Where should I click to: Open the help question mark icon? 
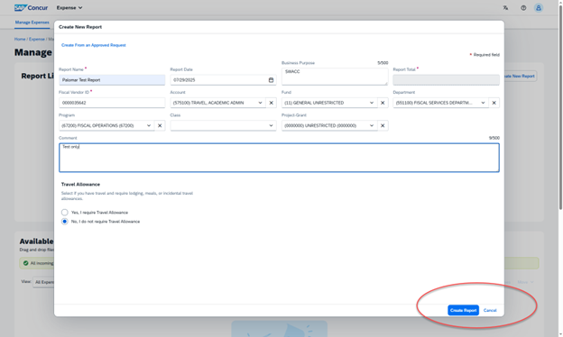click(523, 7)
